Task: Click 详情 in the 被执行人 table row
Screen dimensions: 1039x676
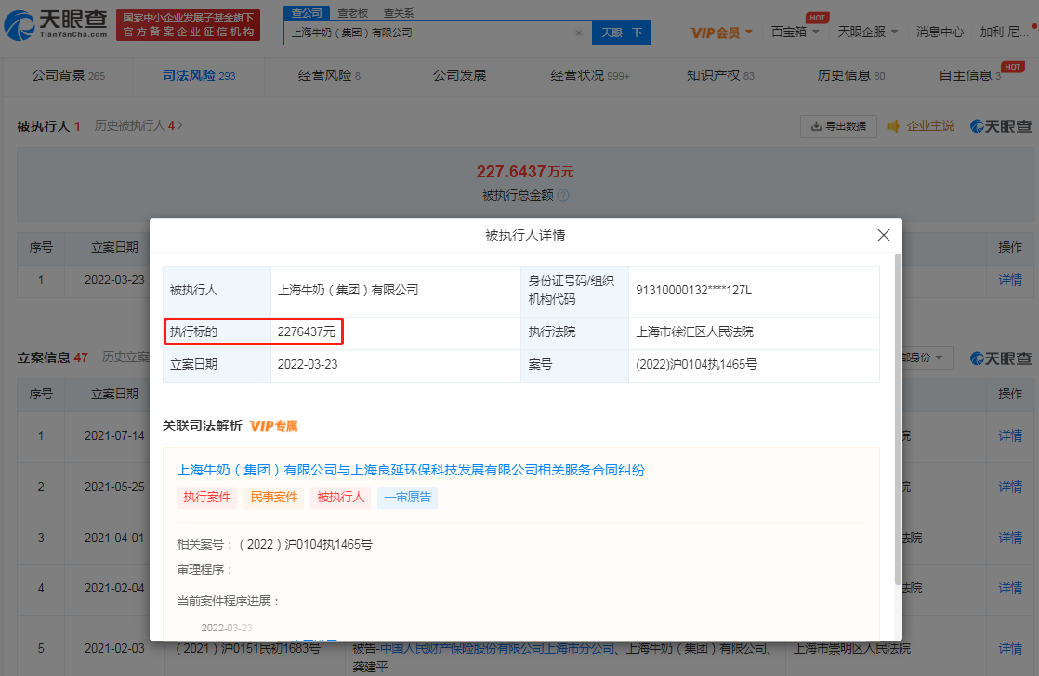Action: [x=1010, y=280]
